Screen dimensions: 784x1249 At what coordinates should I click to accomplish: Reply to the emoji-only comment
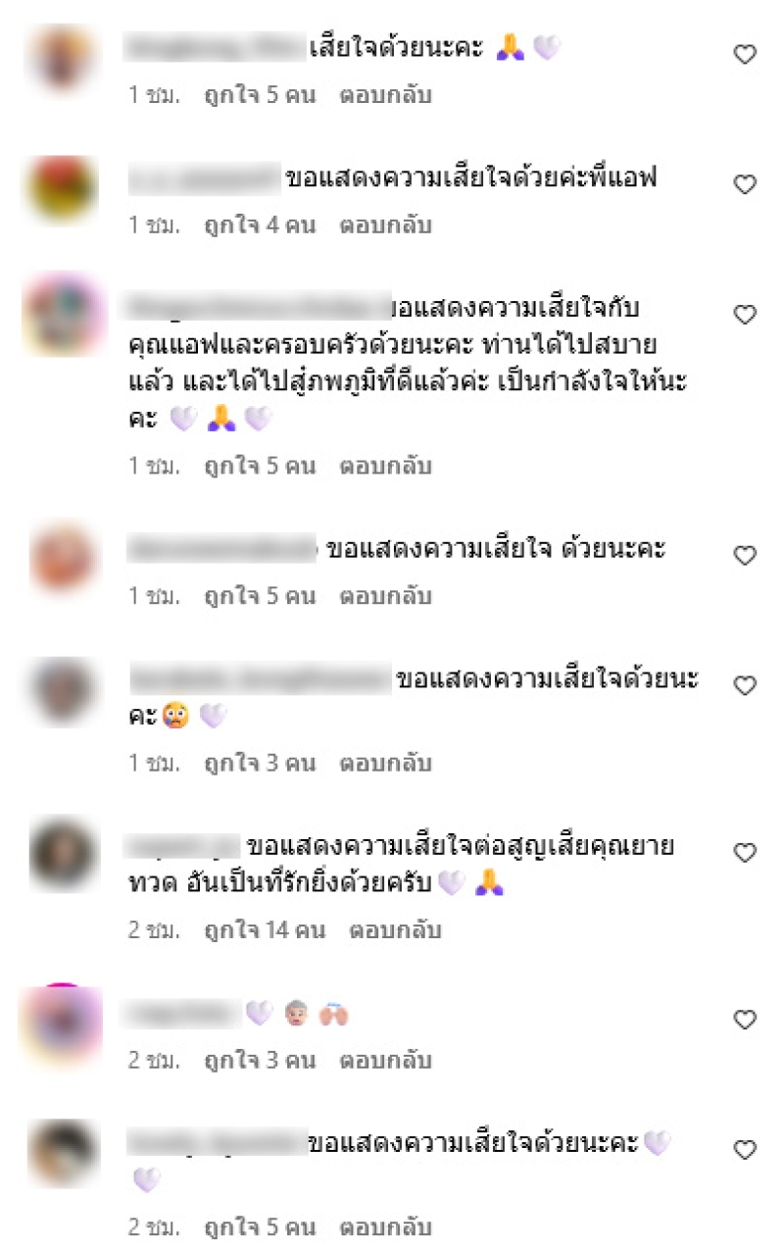point(386,1061)
